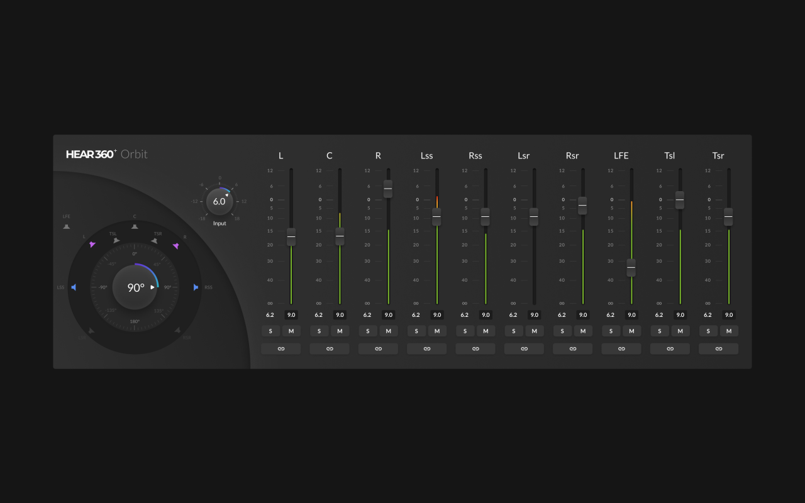Click the 9.0 value box under the R fader
This screenshot has height=503, width=805.
[x=388, y=314]
